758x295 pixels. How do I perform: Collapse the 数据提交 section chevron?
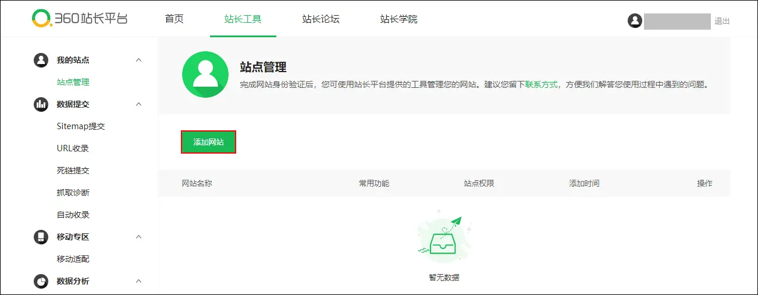coord(138,104)
